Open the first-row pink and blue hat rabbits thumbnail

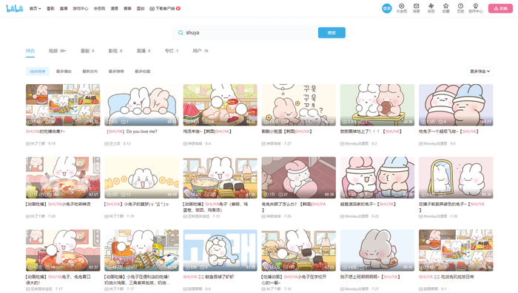tap(456, 105)
